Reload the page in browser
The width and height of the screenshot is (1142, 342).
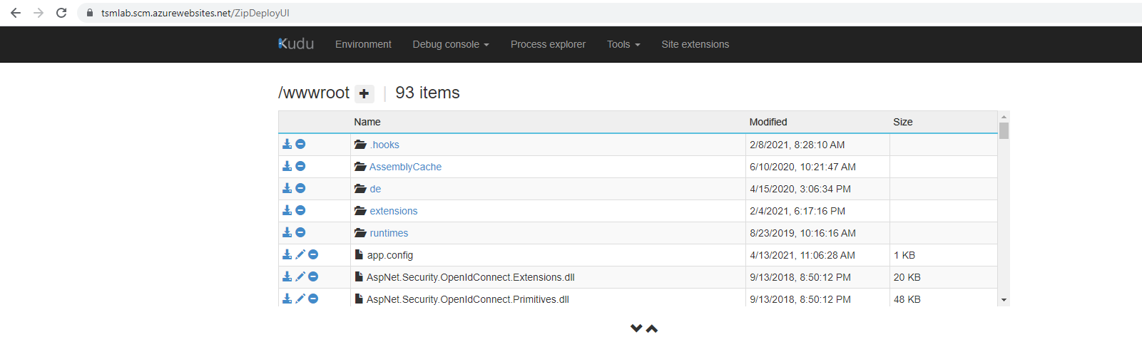(61, 13)
